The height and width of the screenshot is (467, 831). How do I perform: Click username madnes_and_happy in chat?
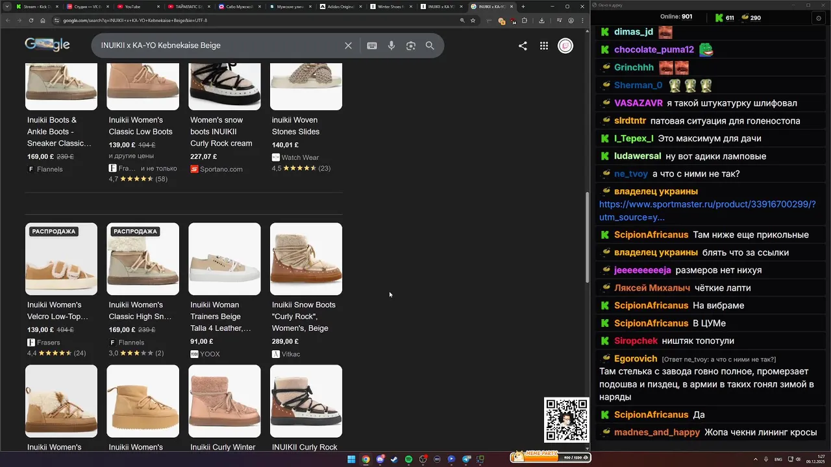point(657,432)
